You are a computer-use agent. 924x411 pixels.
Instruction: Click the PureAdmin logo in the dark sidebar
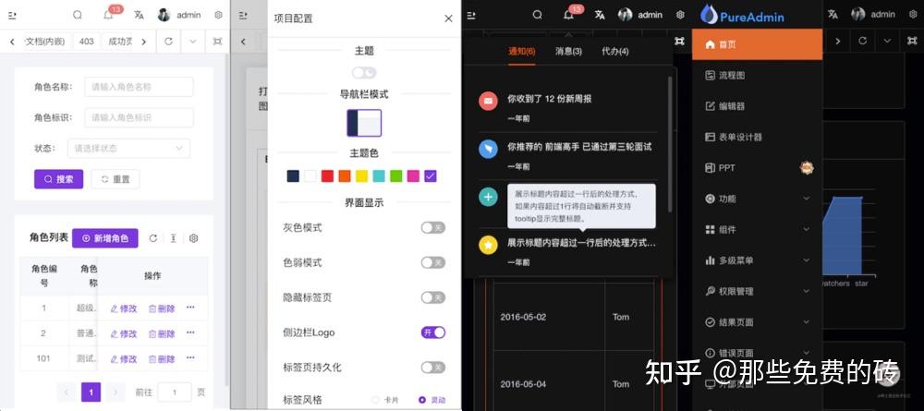point(743,15)
